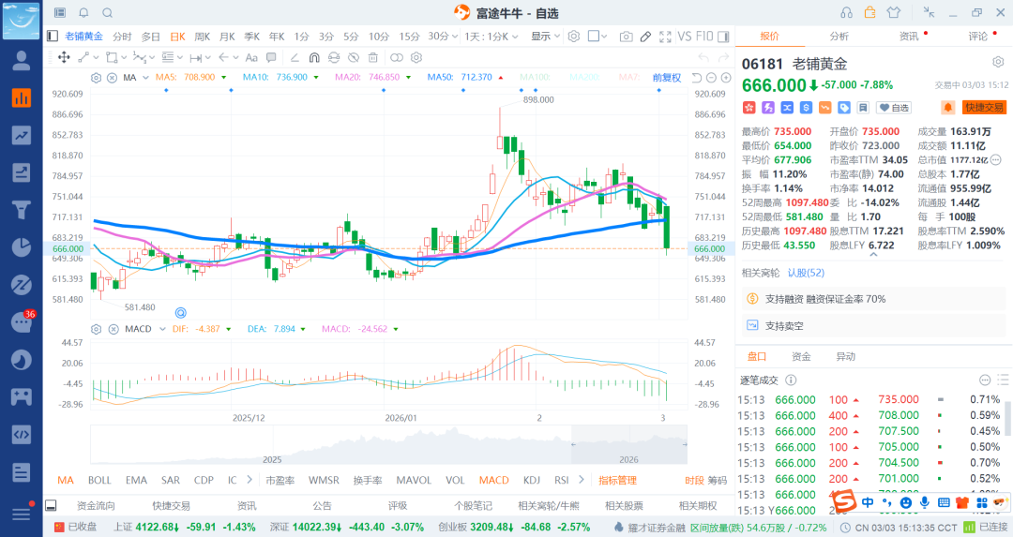Open the 认股(52) warrants link

click(806, 273)
